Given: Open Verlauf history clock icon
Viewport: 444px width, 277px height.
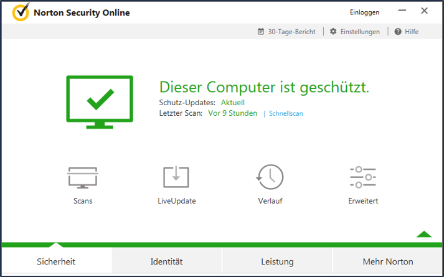Looking at the screenshot, I should [270, 177].
